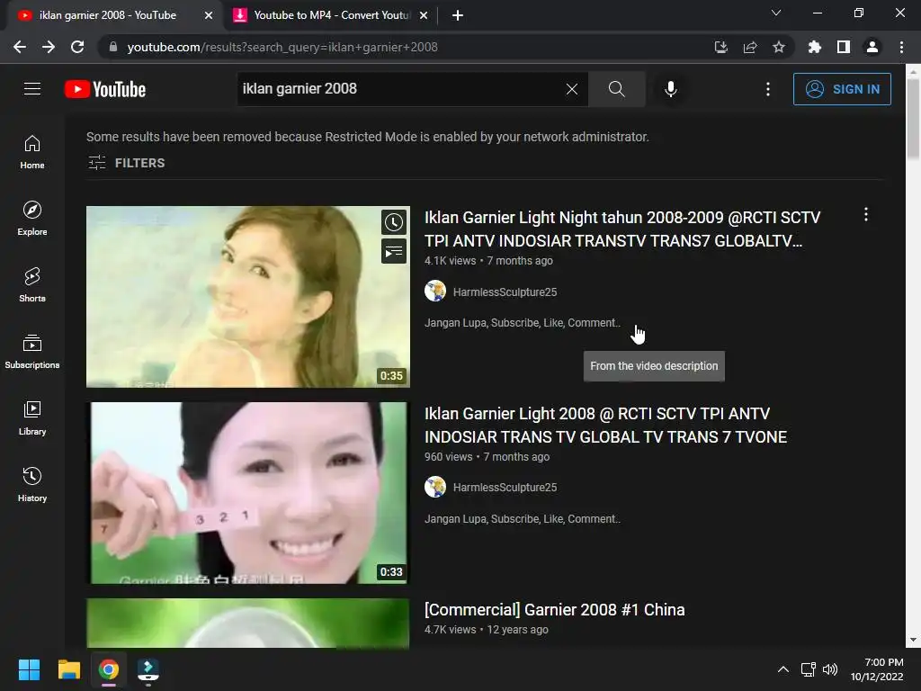Open the tab search dropdown arrow

[x=776, y=13]
